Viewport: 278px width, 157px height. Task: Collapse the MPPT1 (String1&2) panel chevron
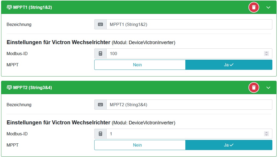[268, 7]
